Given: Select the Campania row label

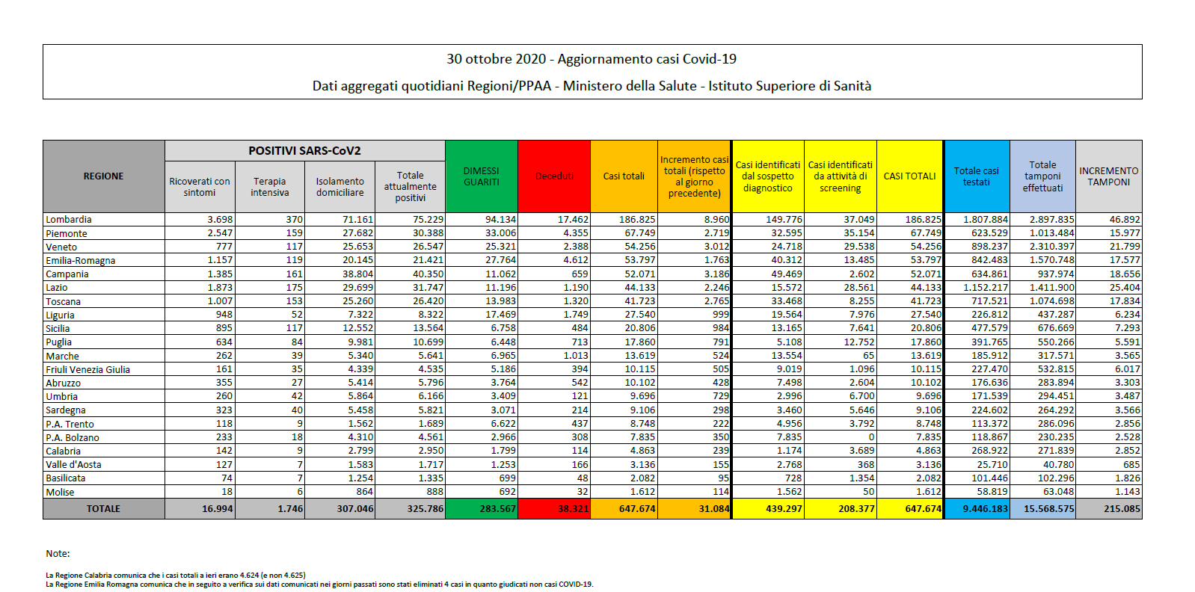Looking at the screenshot, I should (67, 274).
